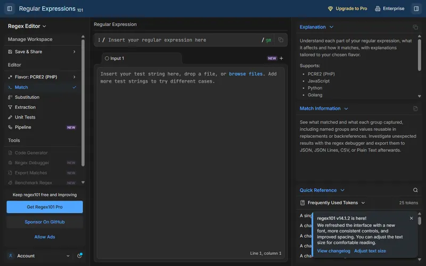Click the Export Matches icon
This screenshot has height=266, width=426.
[x=10, y=172]
